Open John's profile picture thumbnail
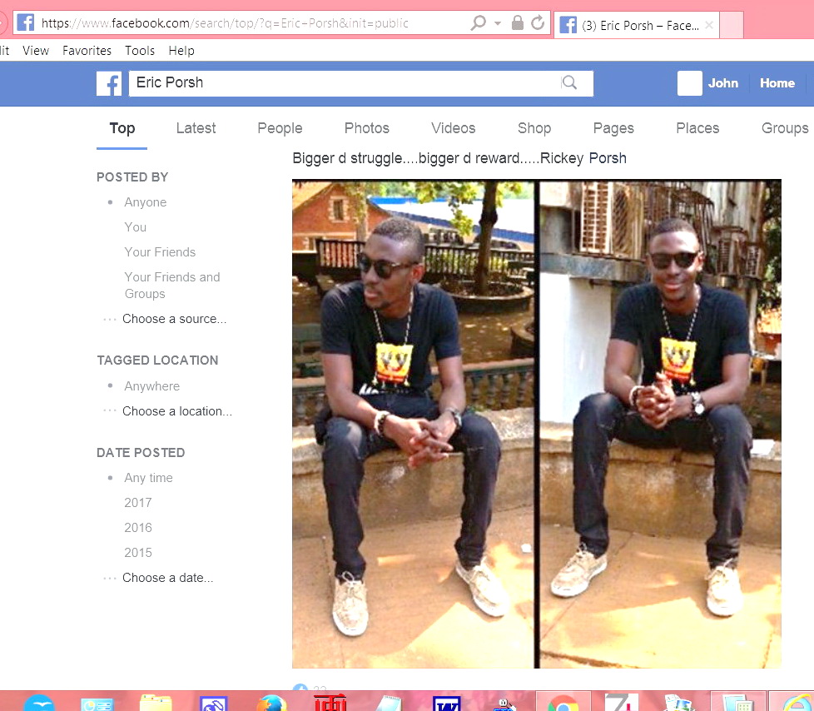 (x=689, y=83)
